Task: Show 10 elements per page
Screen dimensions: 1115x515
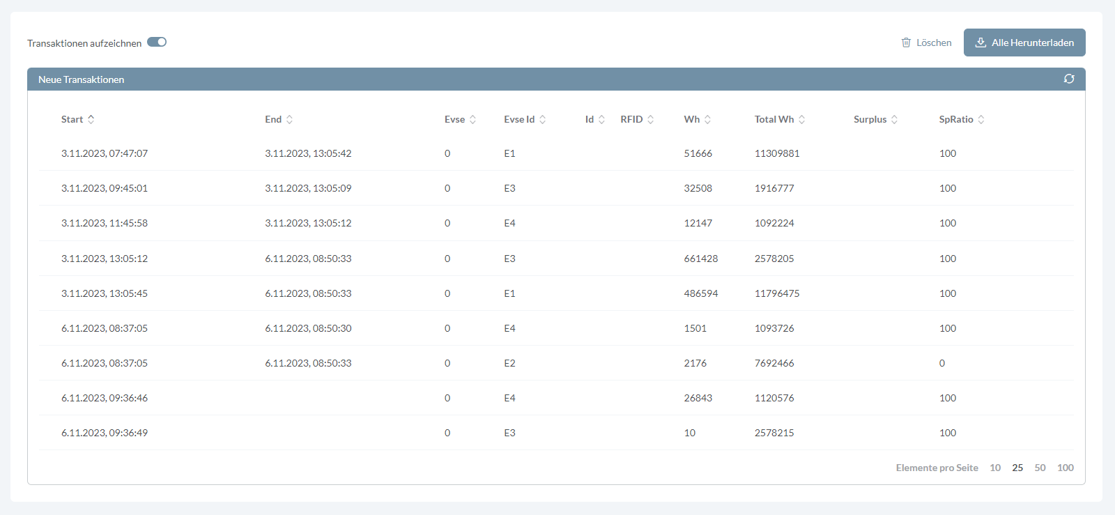Action: pos(995,468)
